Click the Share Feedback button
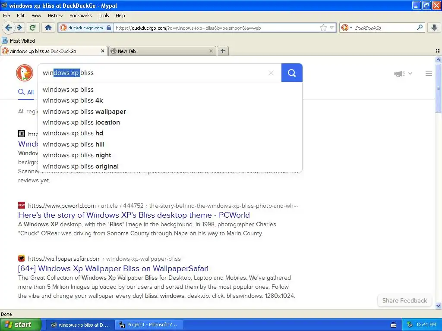 [x=404, y=300]
